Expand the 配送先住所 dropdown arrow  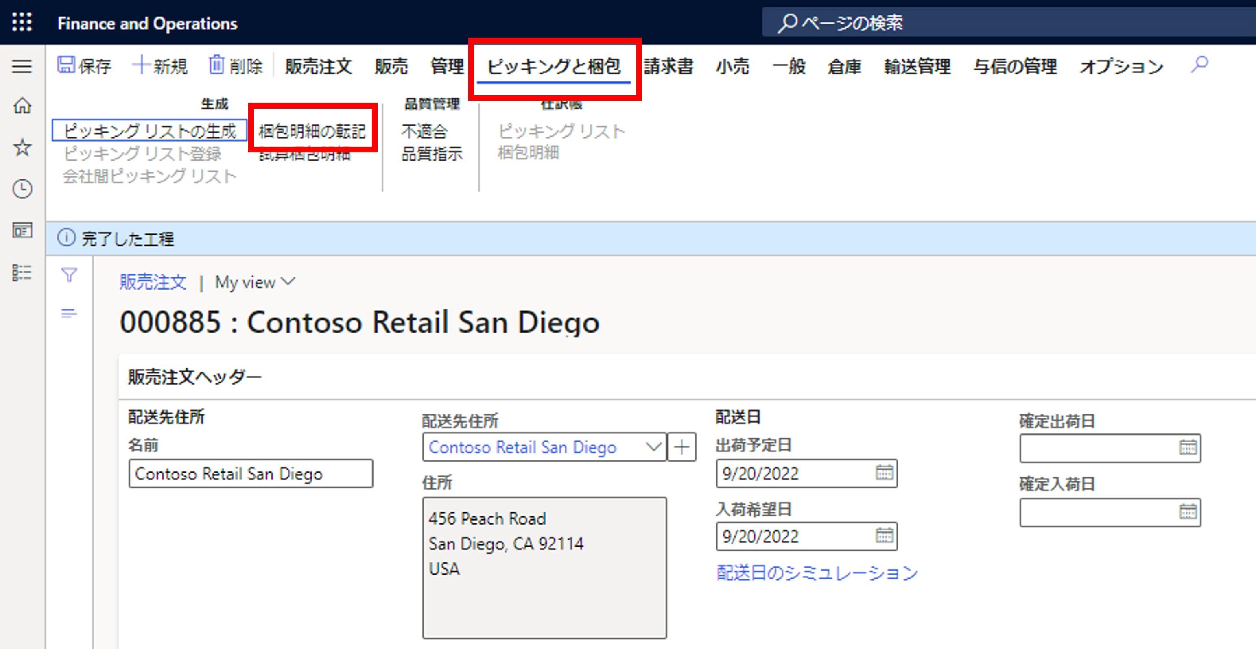[x=653, y=447]
